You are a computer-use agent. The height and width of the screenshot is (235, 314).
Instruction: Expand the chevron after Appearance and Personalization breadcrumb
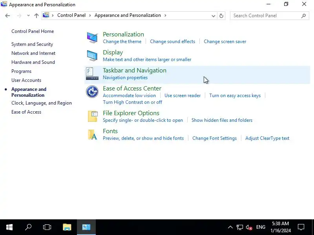(165, 15)
